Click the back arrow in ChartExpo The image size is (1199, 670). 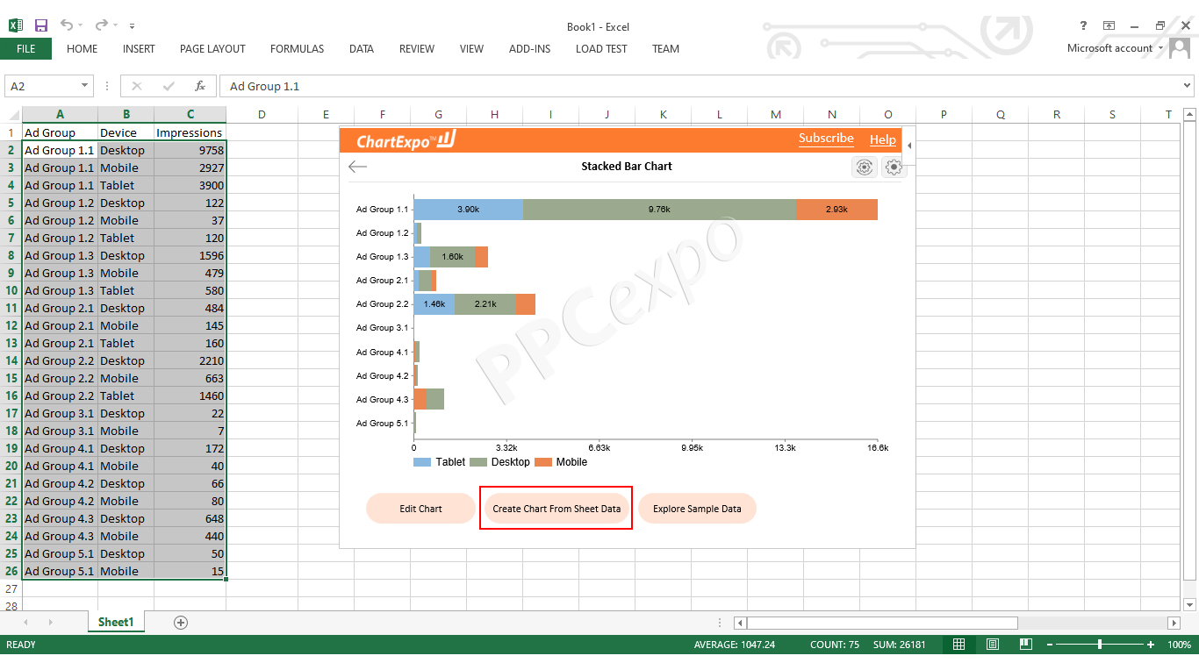point(357,166)
